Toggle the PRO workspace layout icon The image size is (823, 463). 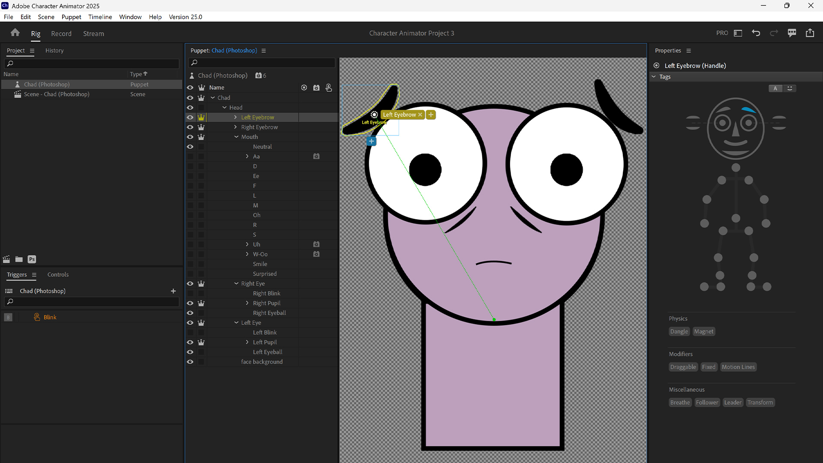click(x=738, y=33)
